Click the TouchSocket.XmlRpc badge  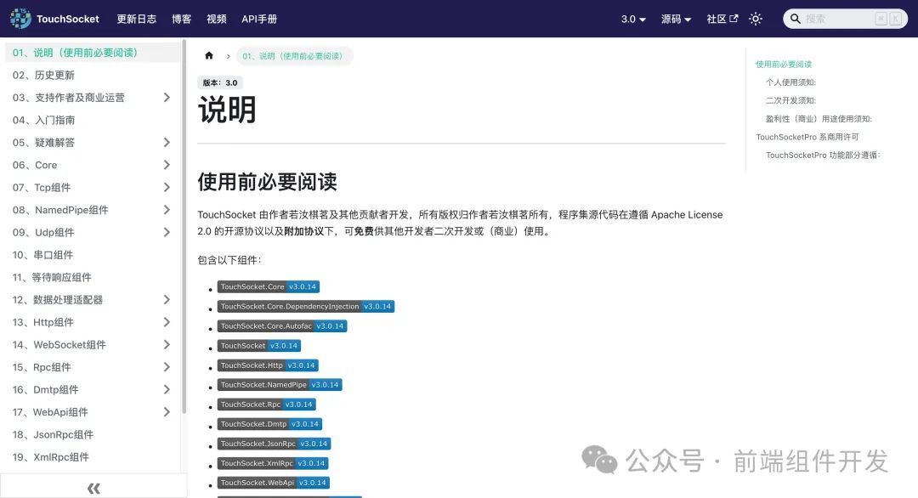tap(273, 463)
